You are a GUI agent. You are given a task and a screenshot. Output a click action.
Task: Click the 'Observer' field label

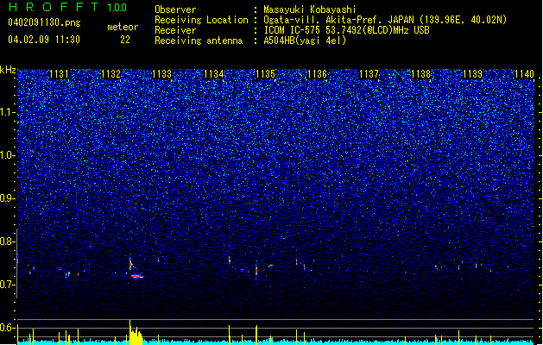coord(175,9)
